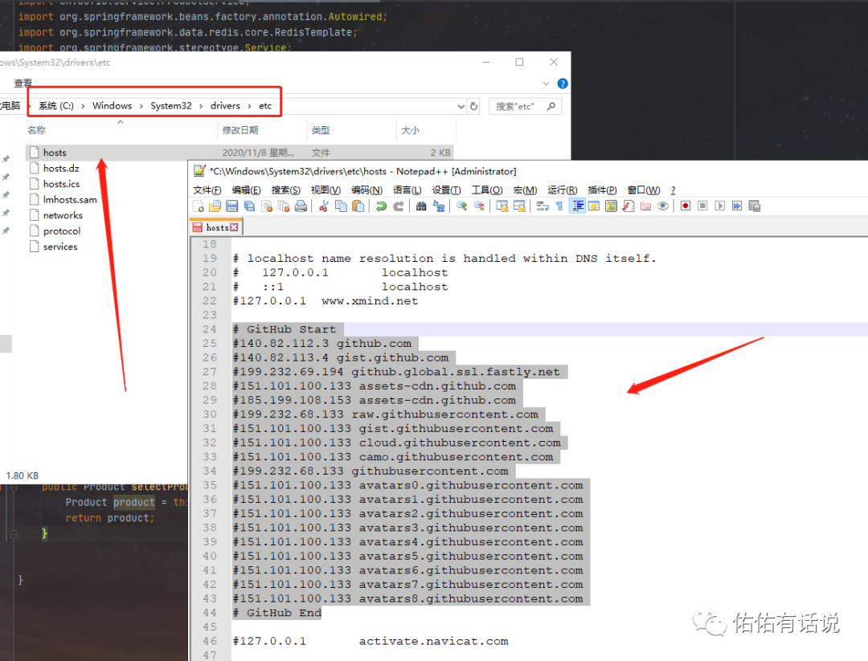This screenshot has width=868, height=661.
Task: Click the drivers breadcrumb segment
Action: click(x=225, y=106)
